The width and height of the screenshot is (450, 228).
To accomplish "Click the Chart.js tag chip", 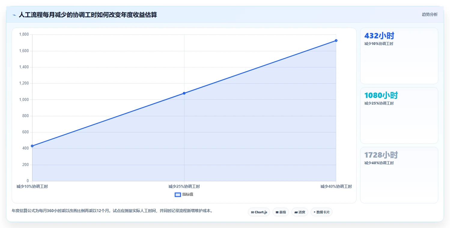I will tap(259, 212).
